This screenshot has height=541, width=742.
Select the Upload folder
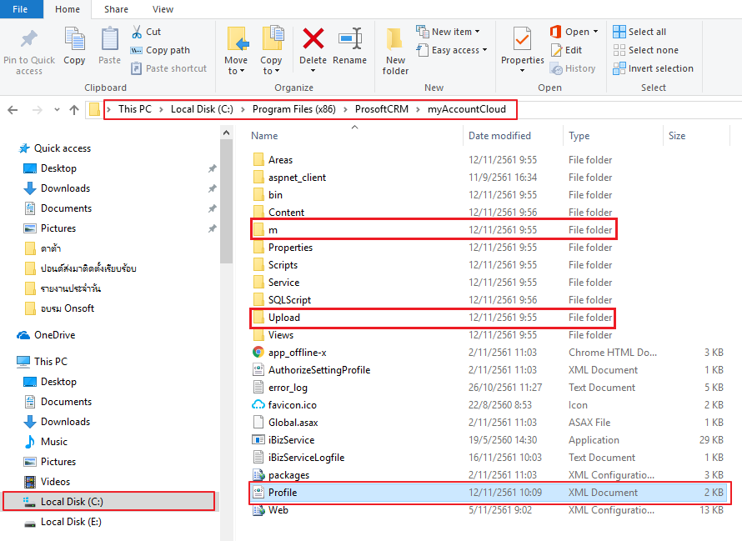pos(433,318)
